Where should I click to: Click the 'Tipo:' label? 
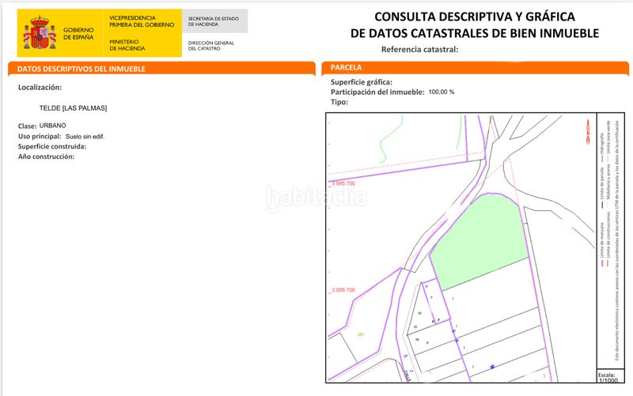pos(339,102)
